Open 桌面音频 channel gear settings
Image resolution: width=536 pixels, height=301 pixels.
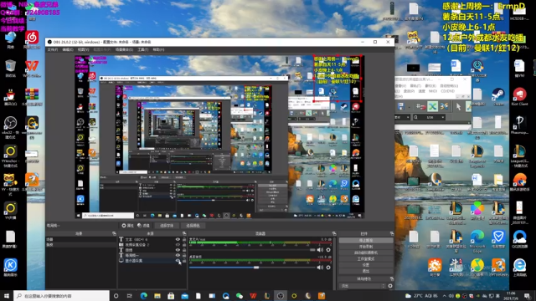pos(328,268)
